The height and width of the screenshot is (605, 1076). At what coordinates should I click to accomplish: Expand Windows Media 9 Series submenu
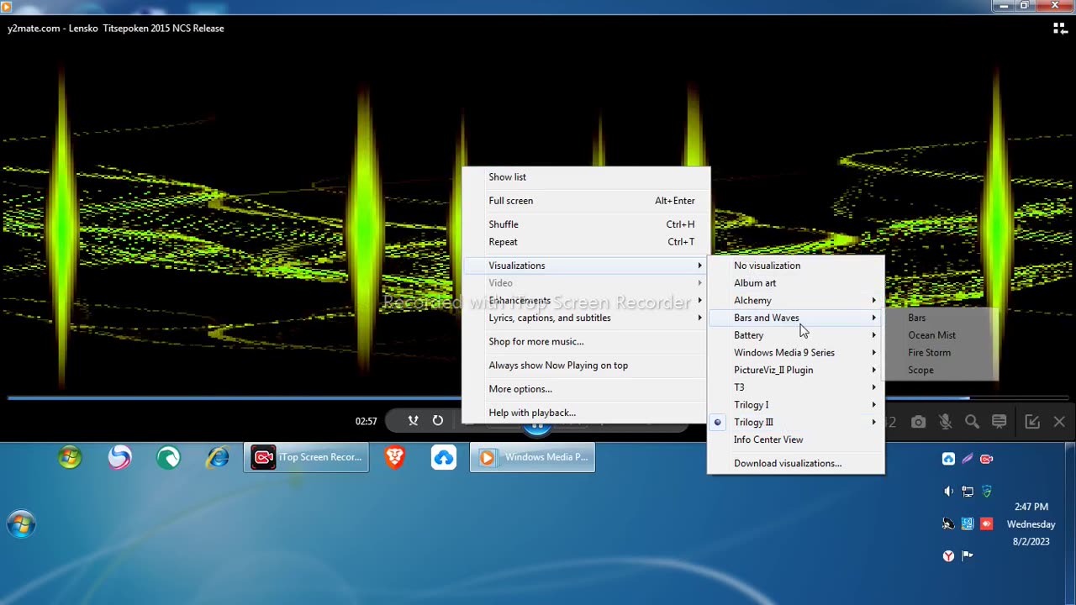pos(796,353)
